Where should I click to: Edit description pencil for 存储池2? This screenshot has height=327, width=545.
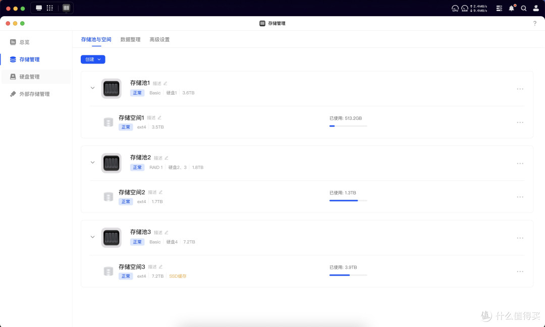(x=167, y=158)
